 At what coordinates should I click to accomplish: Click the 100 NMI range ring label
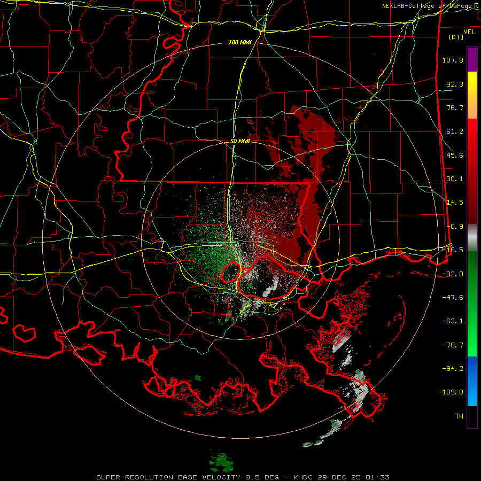(x=240, y=42)
